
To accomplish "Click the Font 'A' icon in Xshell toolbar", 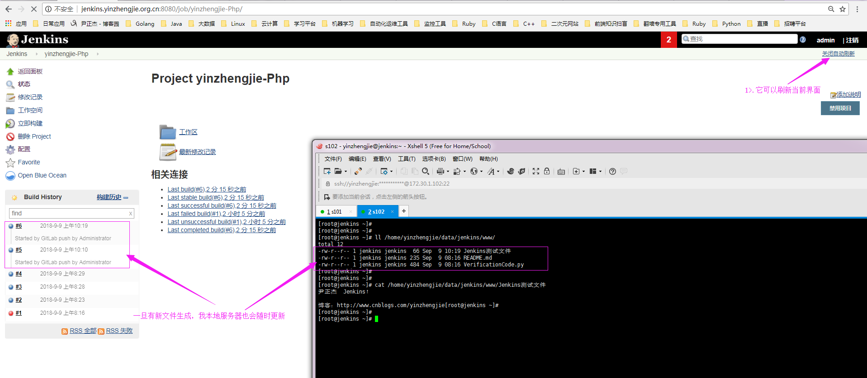I will [x=491, y=171].
